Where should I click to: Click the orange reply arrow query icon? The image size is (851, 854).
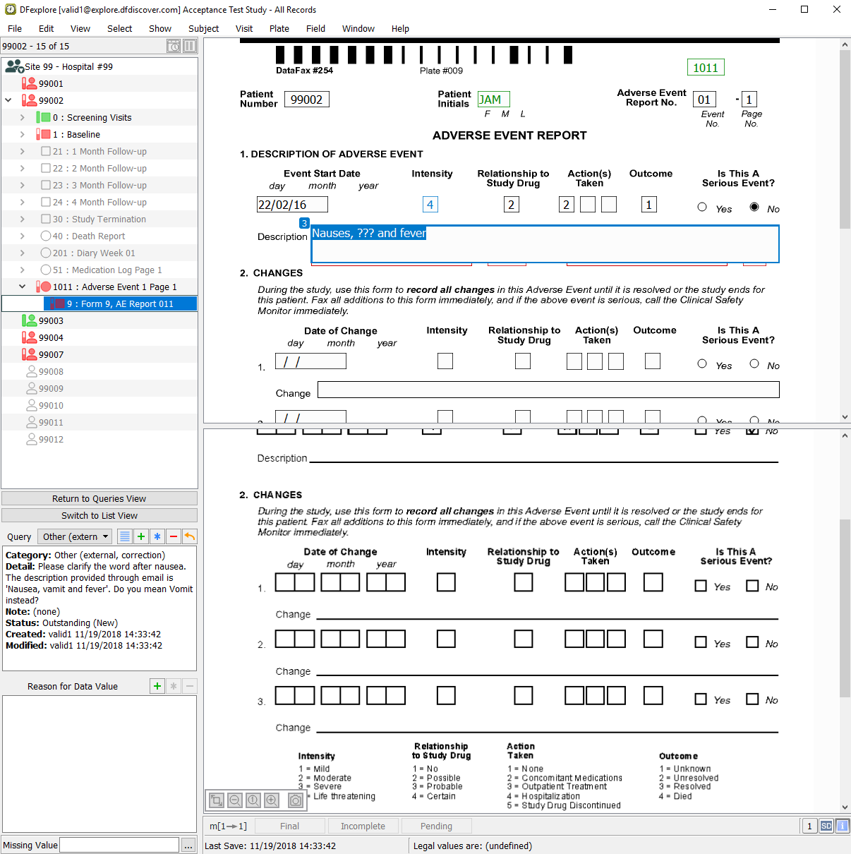point(190,536)
